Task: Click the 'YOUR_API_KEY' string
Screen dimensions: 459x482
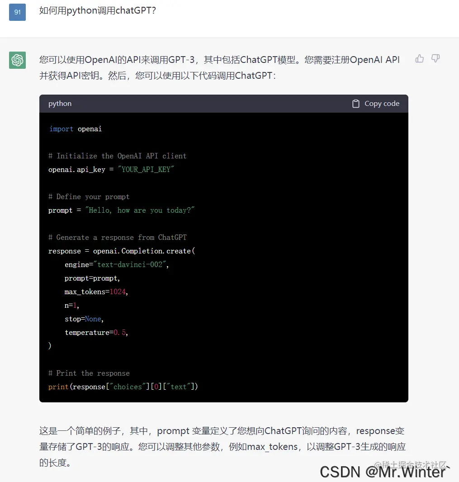Action: (146, 169)
